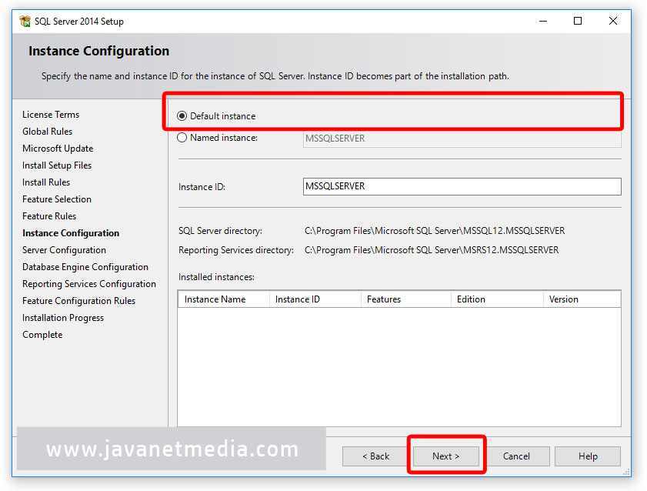Select the Default instance radio button

[182, 116]
